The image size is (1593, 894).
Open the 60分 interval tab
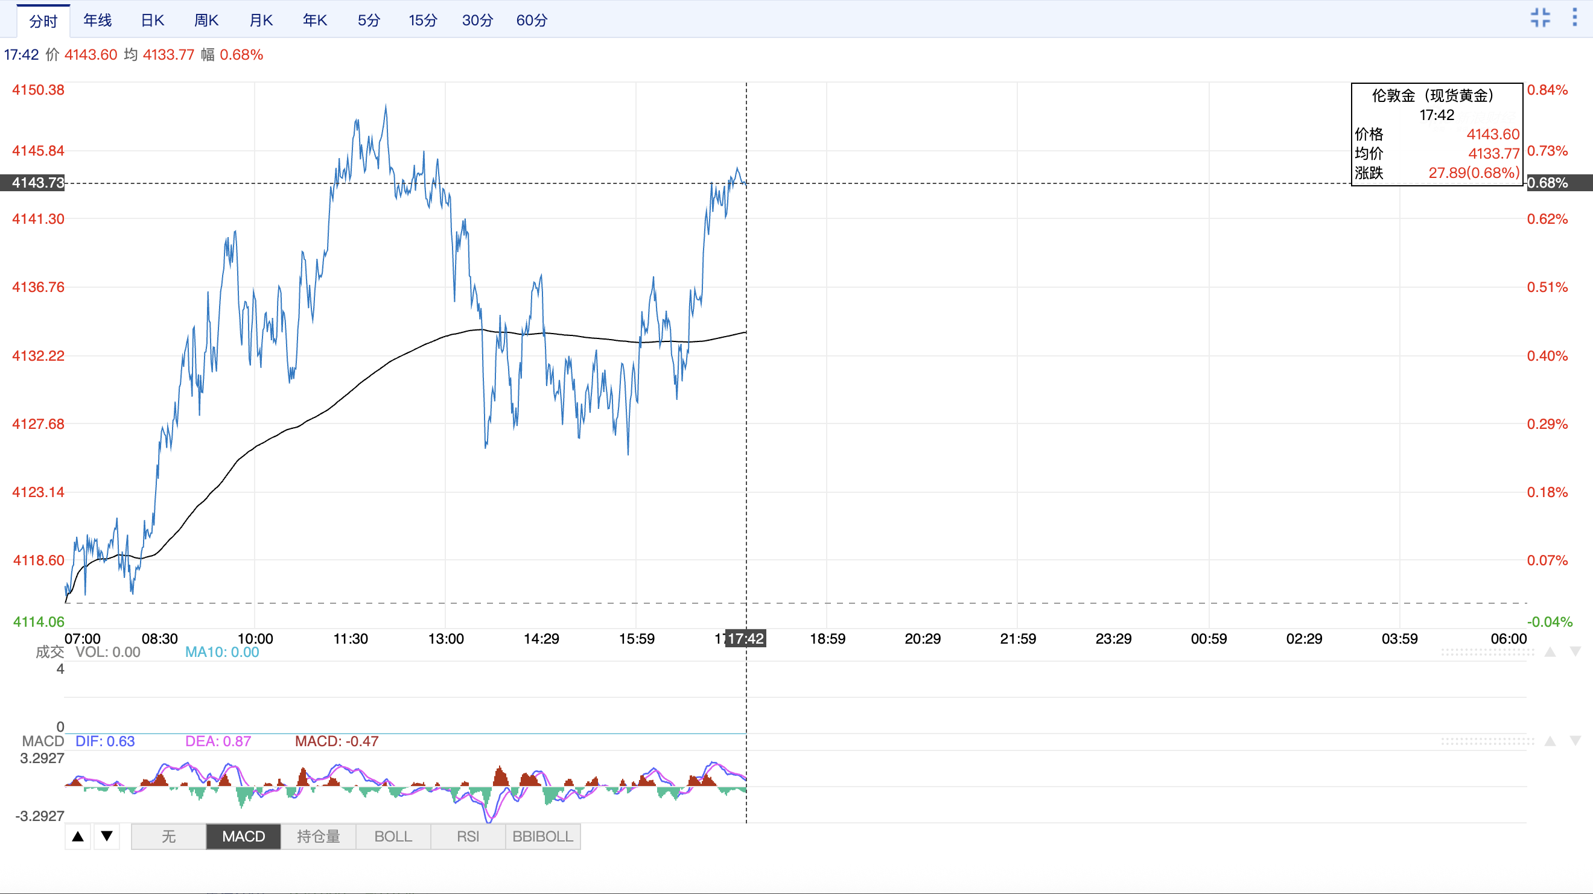[532, 21]
